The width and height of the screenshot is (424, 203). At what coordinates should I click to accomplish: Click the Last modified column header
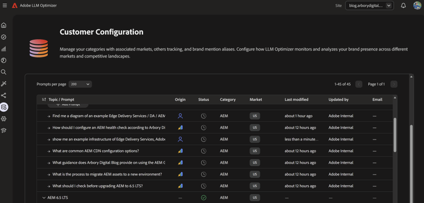[296, 99]
